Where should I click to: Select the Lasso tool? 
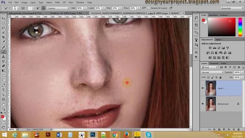tap(3, 28)
